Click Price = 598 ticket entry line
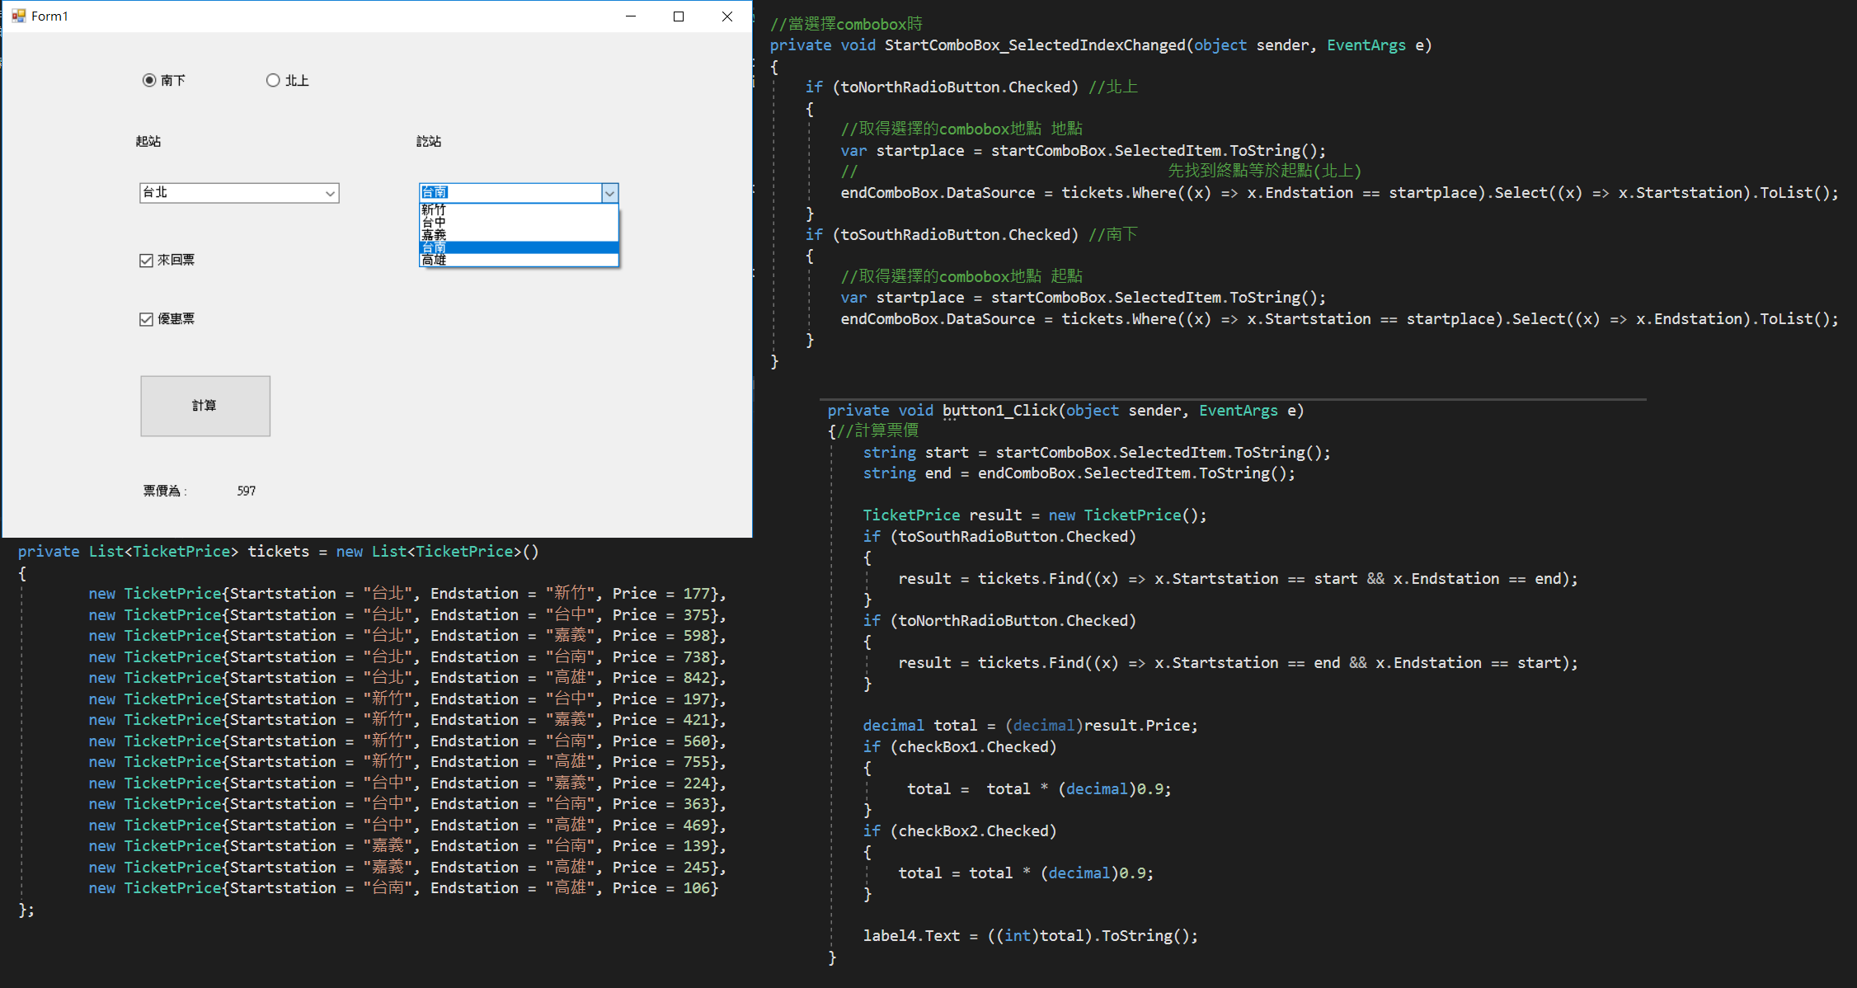 click(407, 636)
